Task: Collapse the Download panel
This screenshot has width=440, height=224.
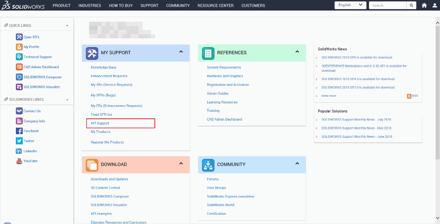Action: coord(181,163)
